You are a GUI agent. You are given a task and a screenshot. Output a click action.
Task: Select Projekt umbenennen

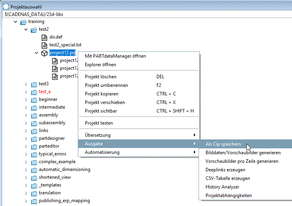[139, 85]
